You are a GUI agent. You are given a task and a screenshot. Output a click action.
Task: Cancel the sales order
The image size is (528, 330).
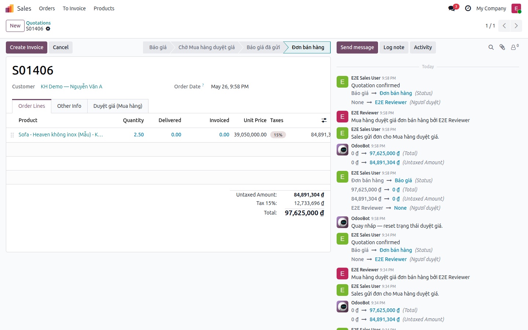pyautogui.click(x=60, y=47)
